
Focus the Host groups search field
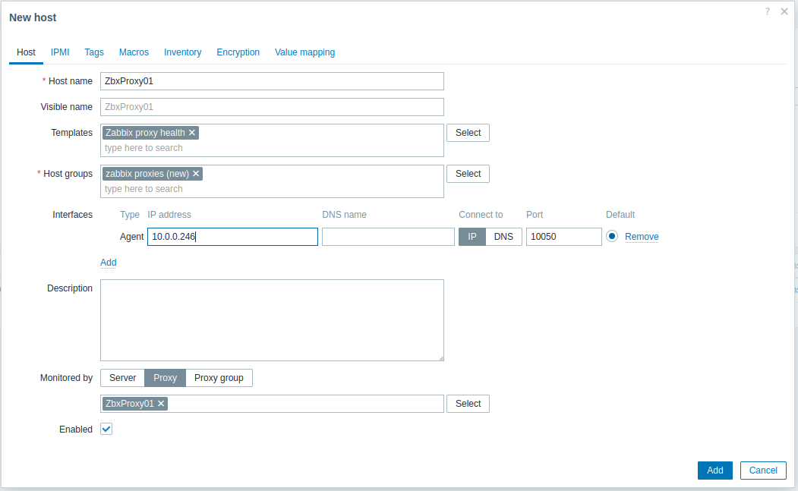[x=272, y=189]
